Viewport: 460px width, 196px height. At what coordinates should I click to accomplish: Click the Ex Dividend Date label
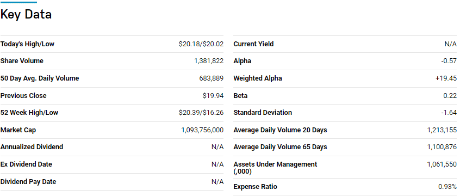click(26, 164)
